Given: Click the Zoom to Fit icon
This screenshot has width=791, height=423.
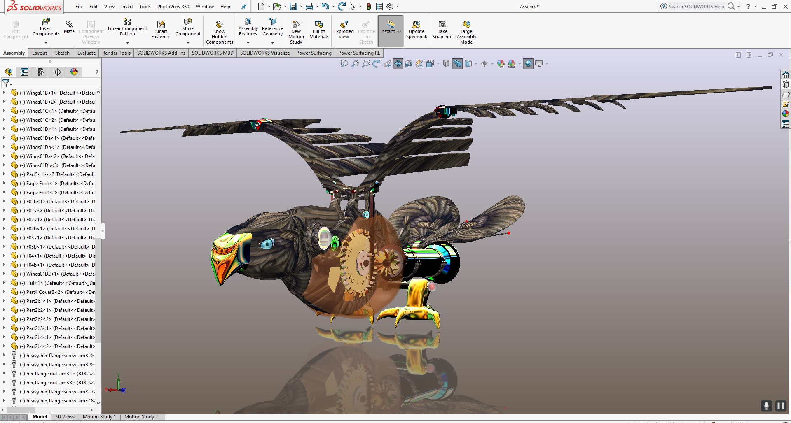Looking at the screenshot, I should [x=344, y=64].
